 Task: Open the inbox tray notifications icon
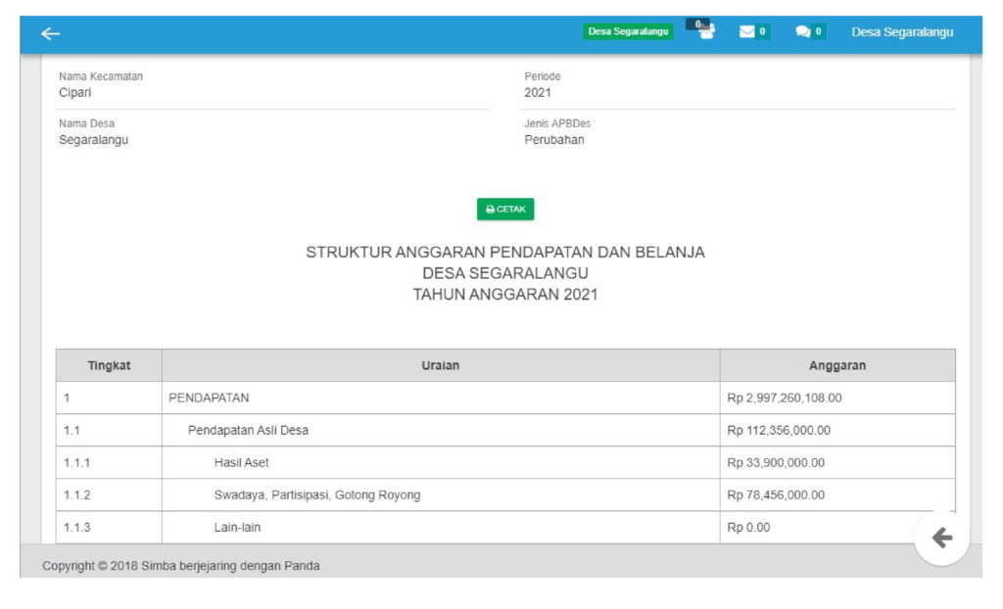[701, 30]
